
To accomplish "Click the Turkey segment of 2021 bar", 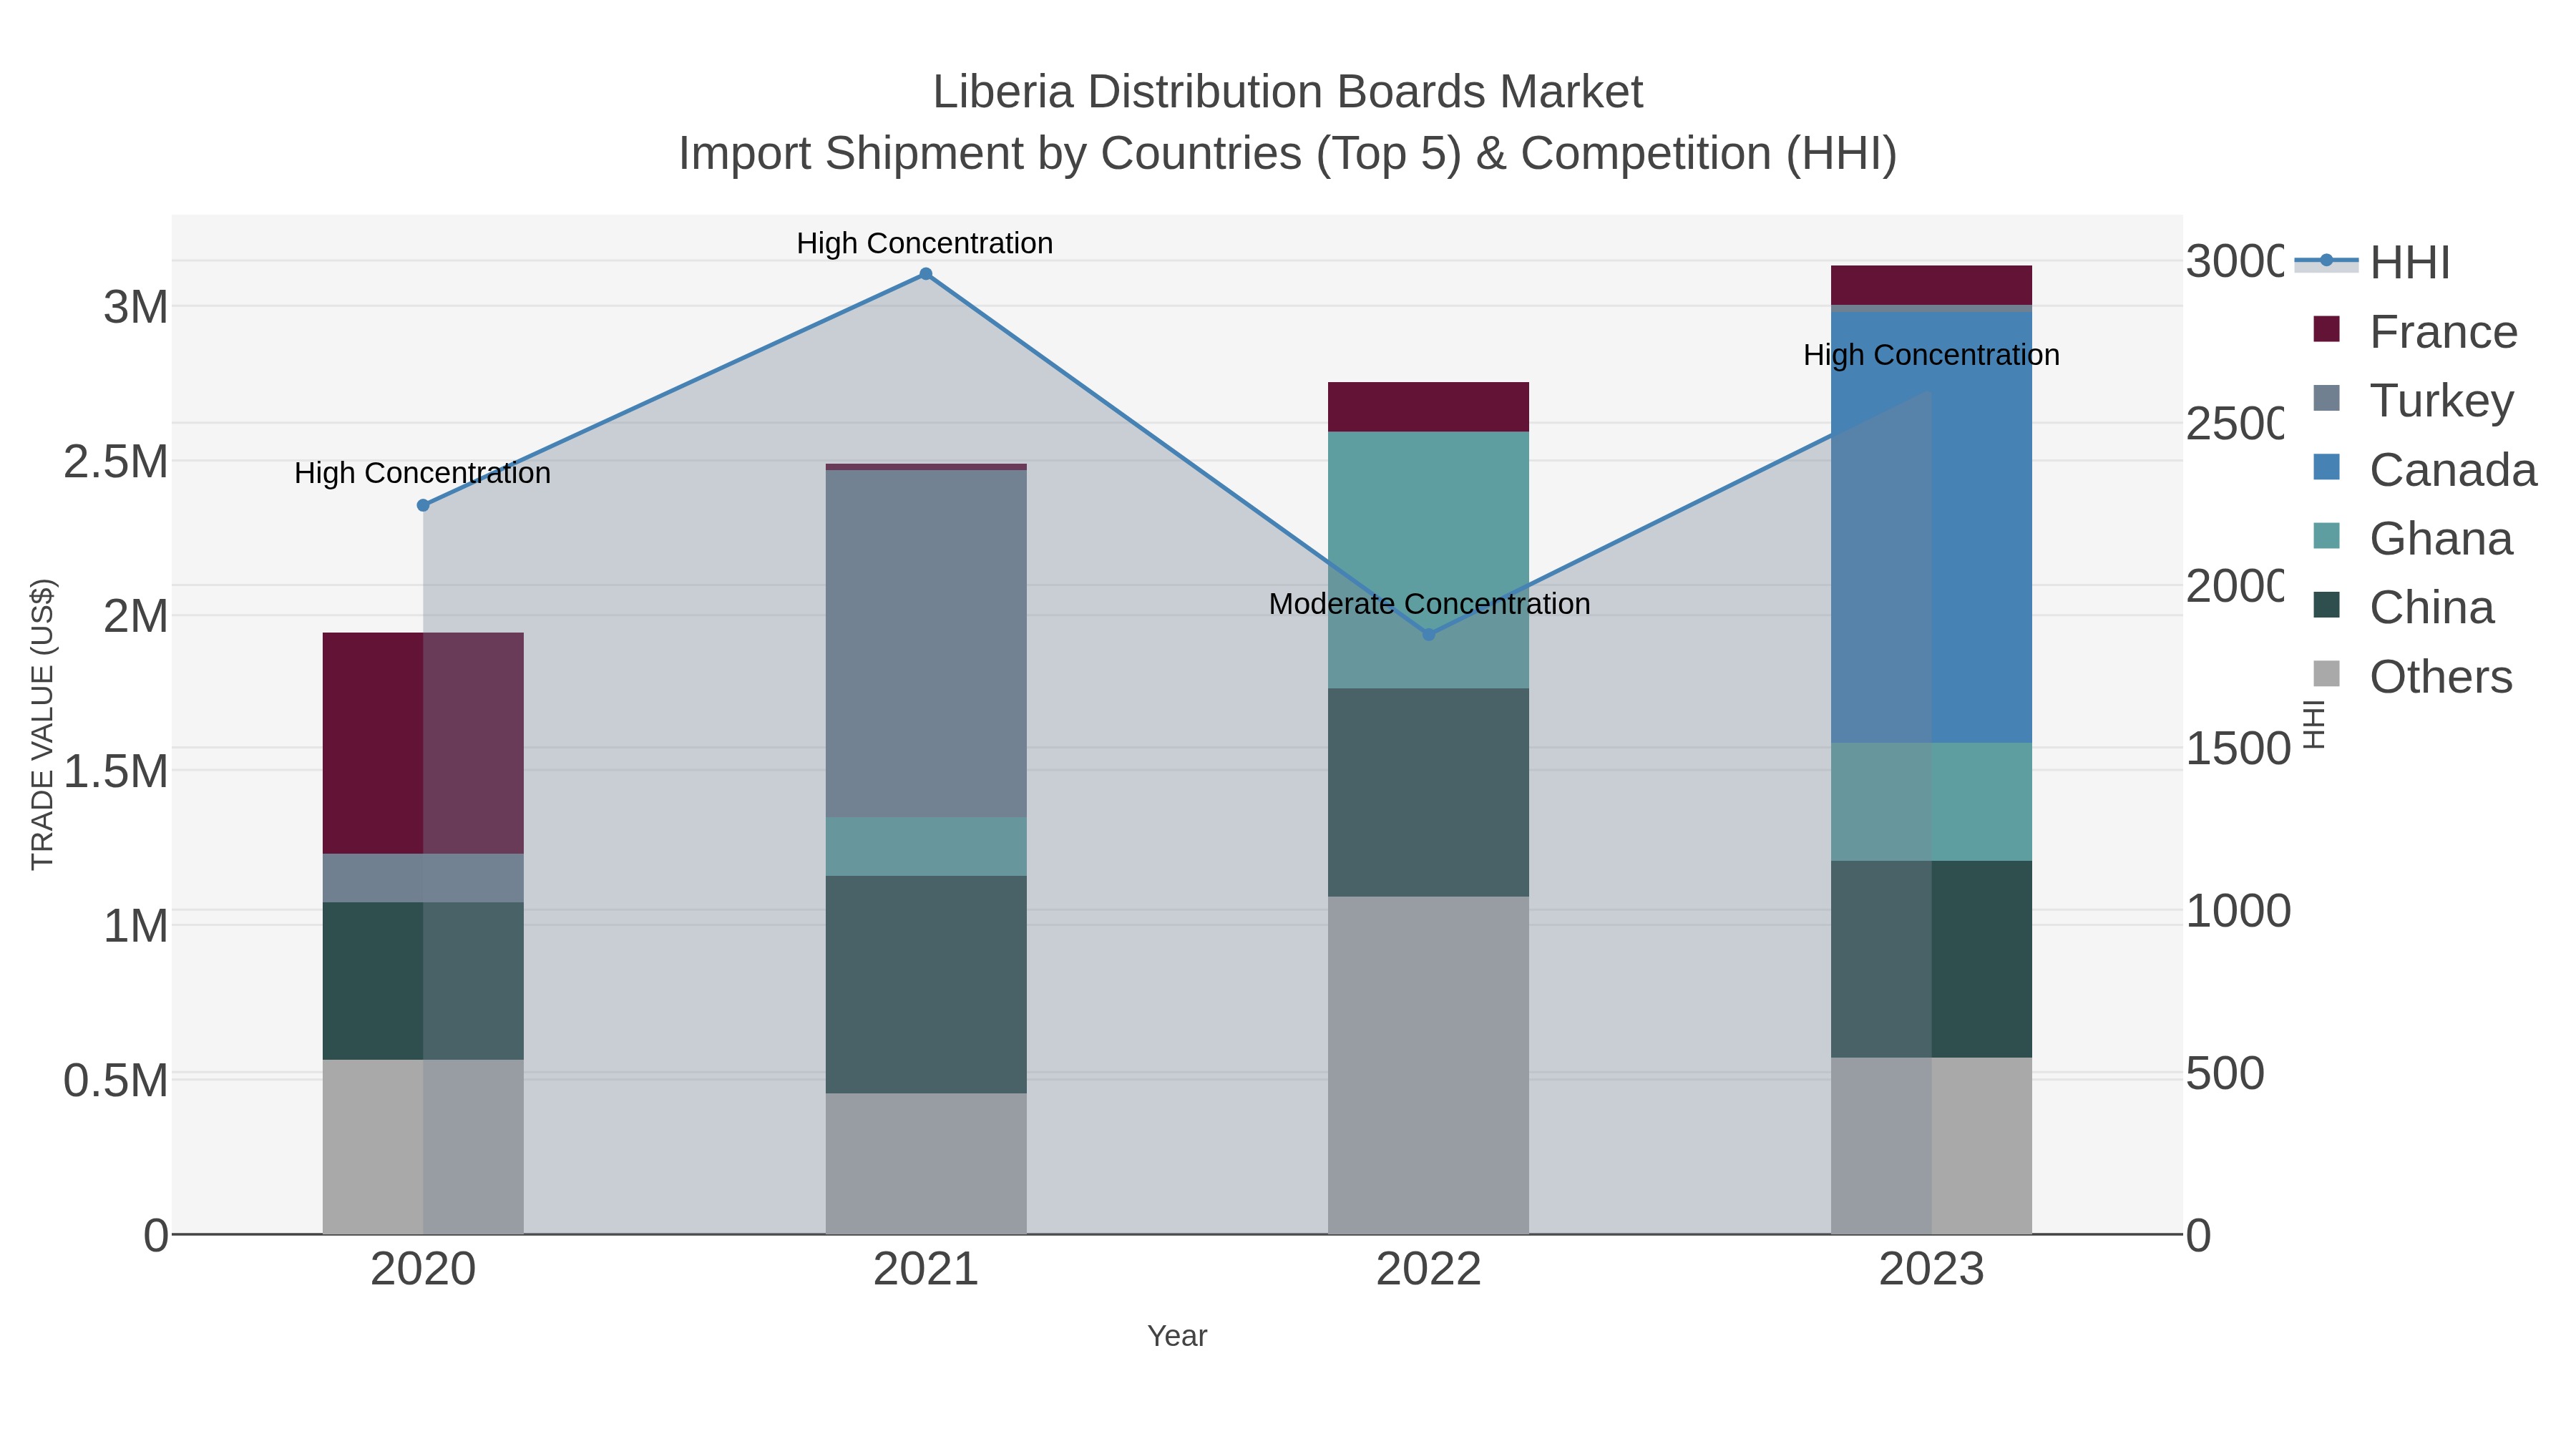I will (x=926, y=644).
